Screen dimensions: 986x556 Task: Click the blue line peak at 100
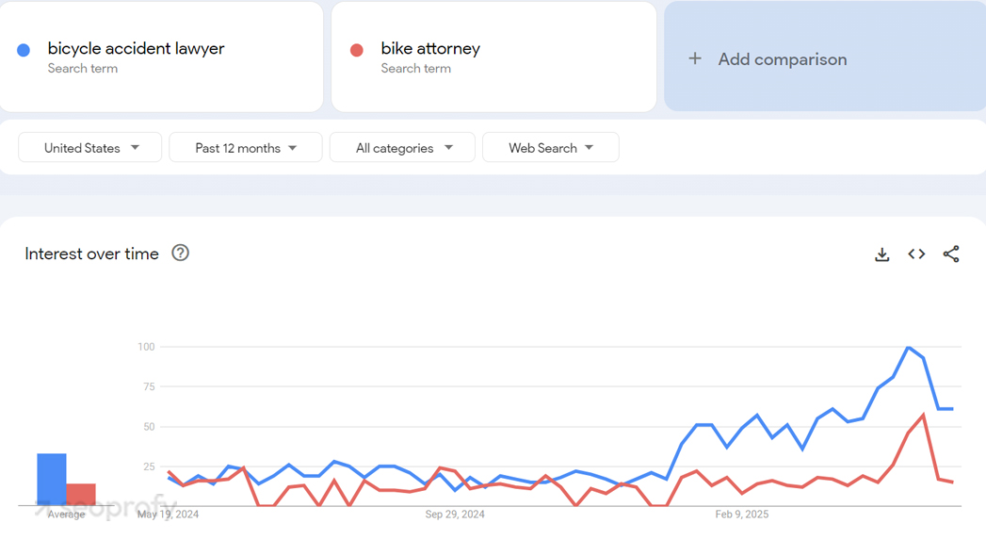[908, 347]
